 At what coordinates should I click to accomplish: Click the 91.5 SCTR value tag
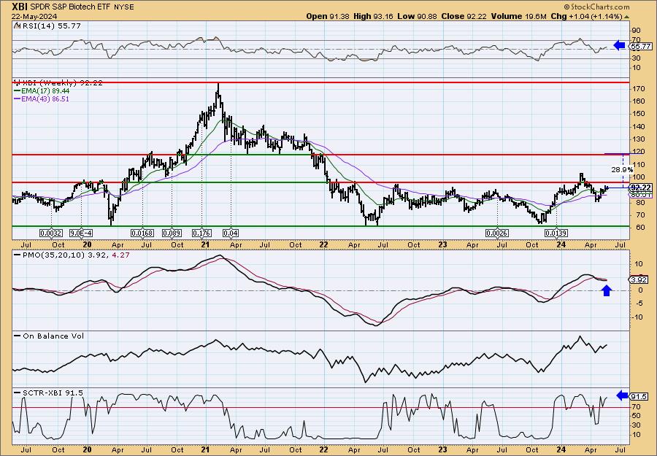click(x=639, y=397)
